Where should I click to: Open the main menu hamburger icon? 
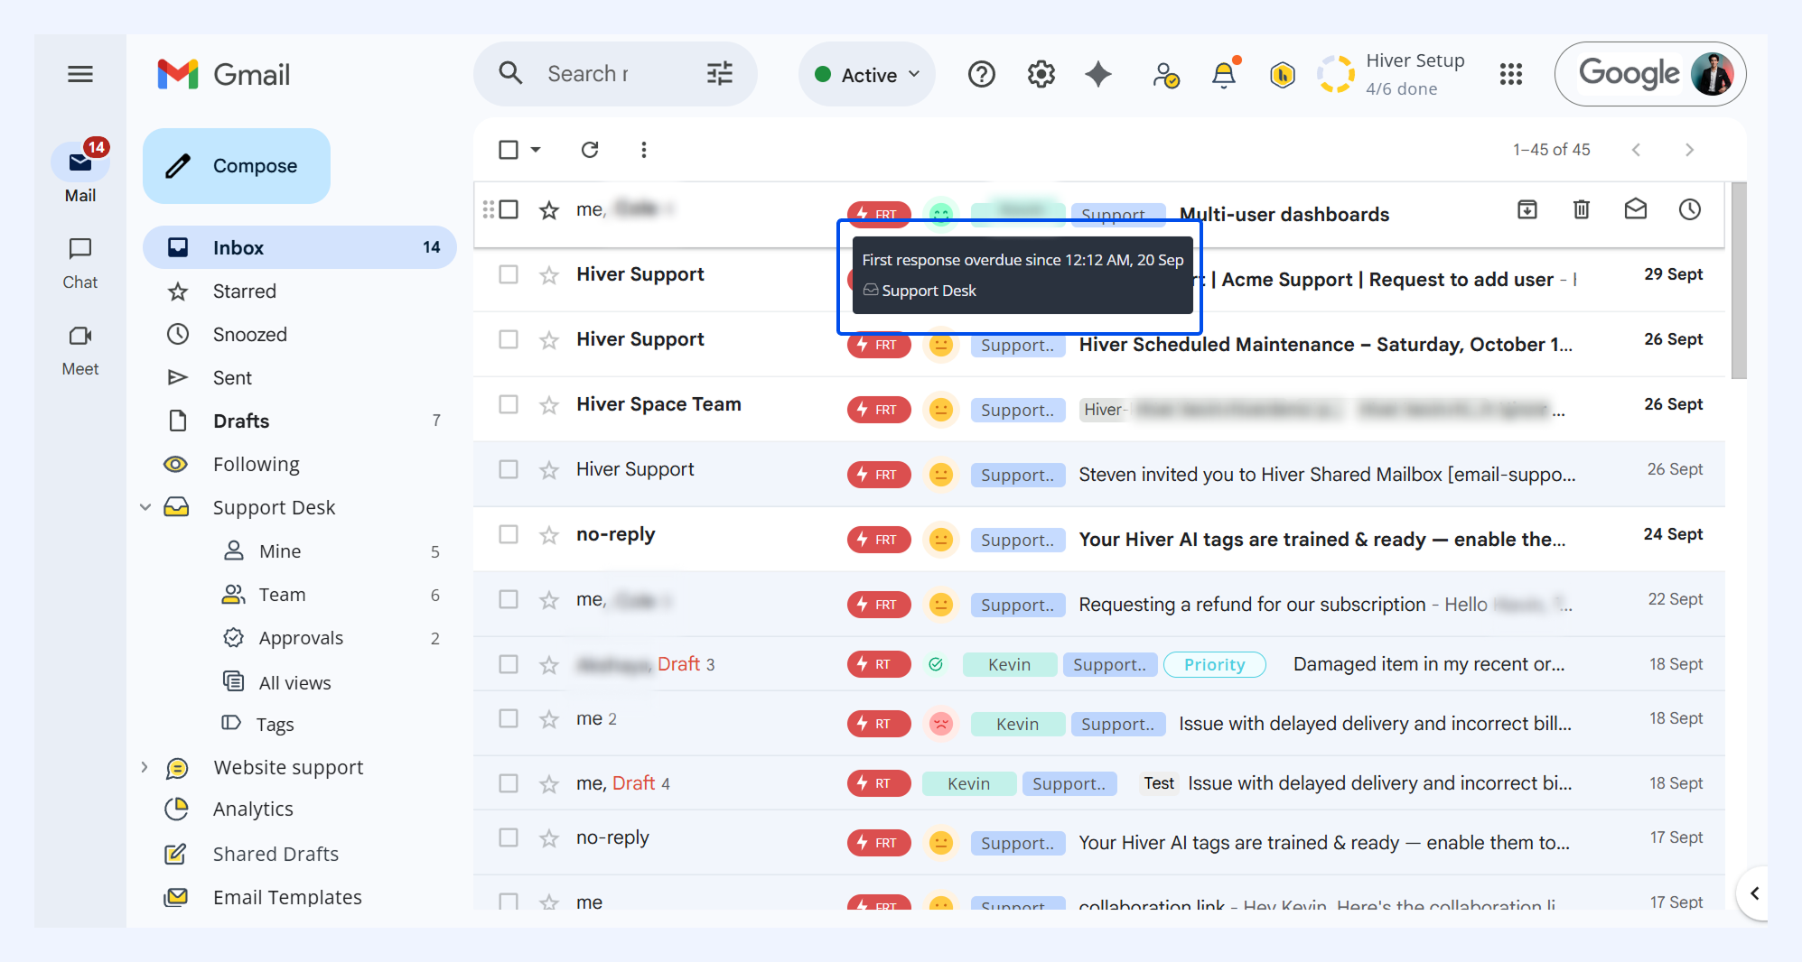point(80,74)
